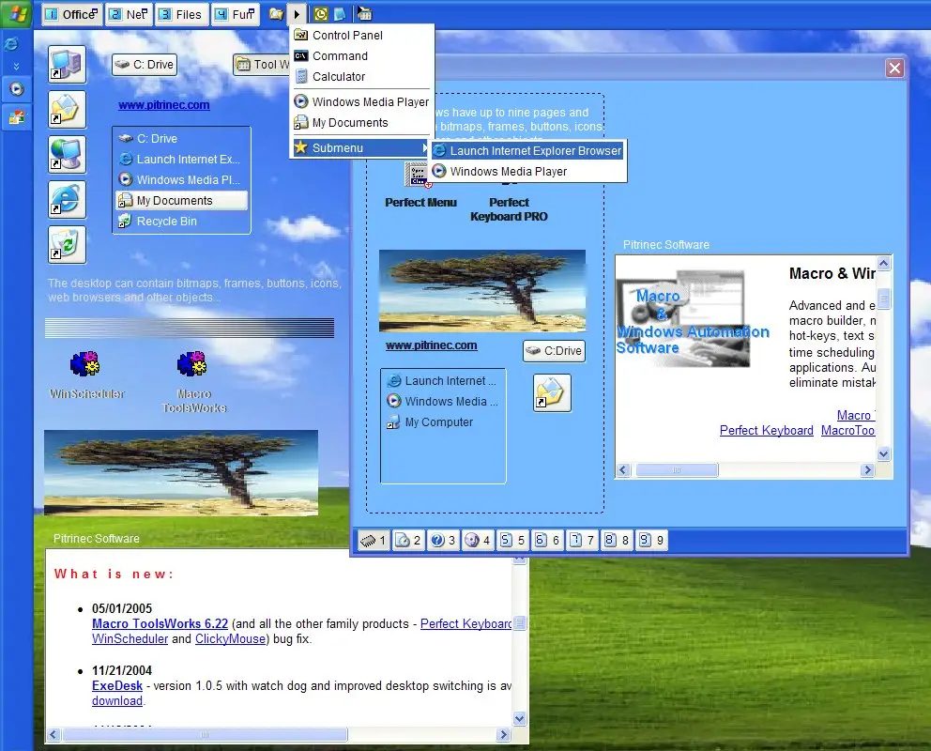Click the mail folder shortcut inside the blue window
931x751 pixels.
click(x=552, y=392)
